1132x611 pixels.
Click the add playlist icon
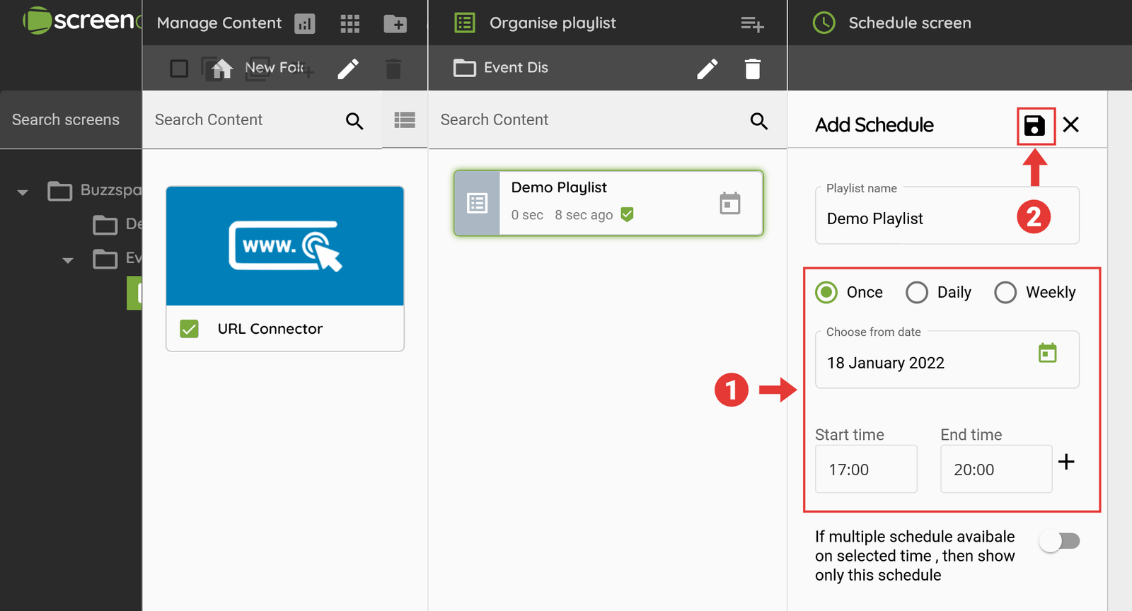pyautogui.click(x=751, y=24)
